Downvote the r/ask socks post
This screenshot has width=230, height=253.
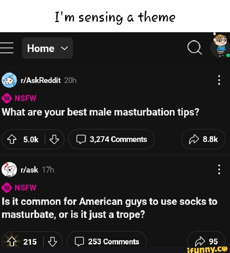point(53,242)
